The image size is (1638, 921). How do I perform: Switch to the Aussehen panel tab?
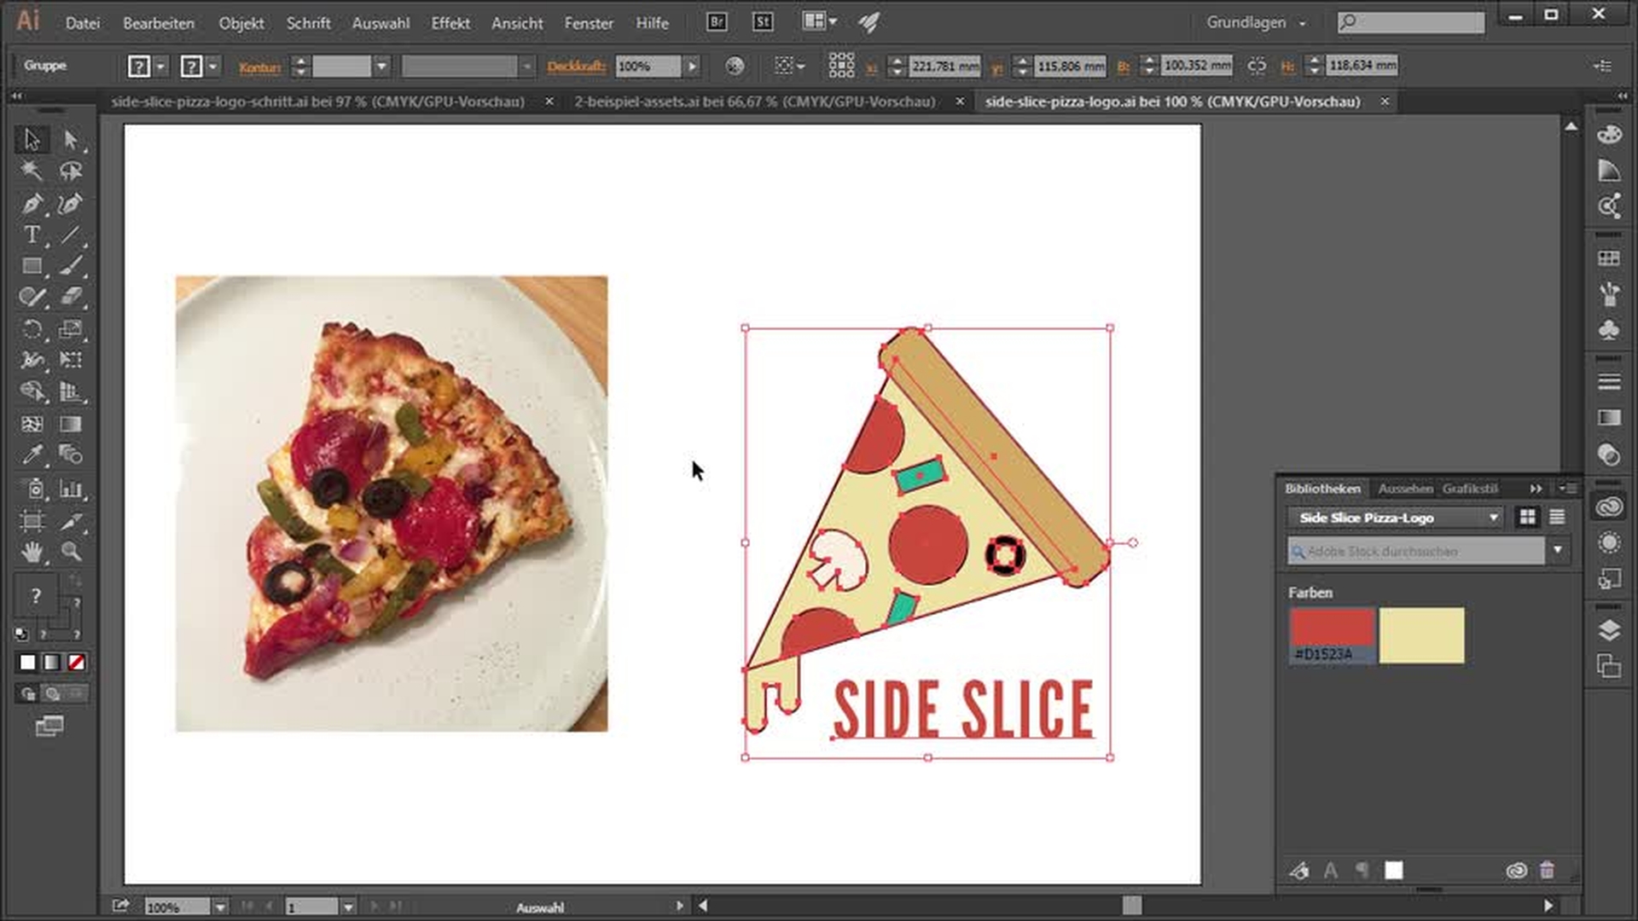(x=1404, y=489)
